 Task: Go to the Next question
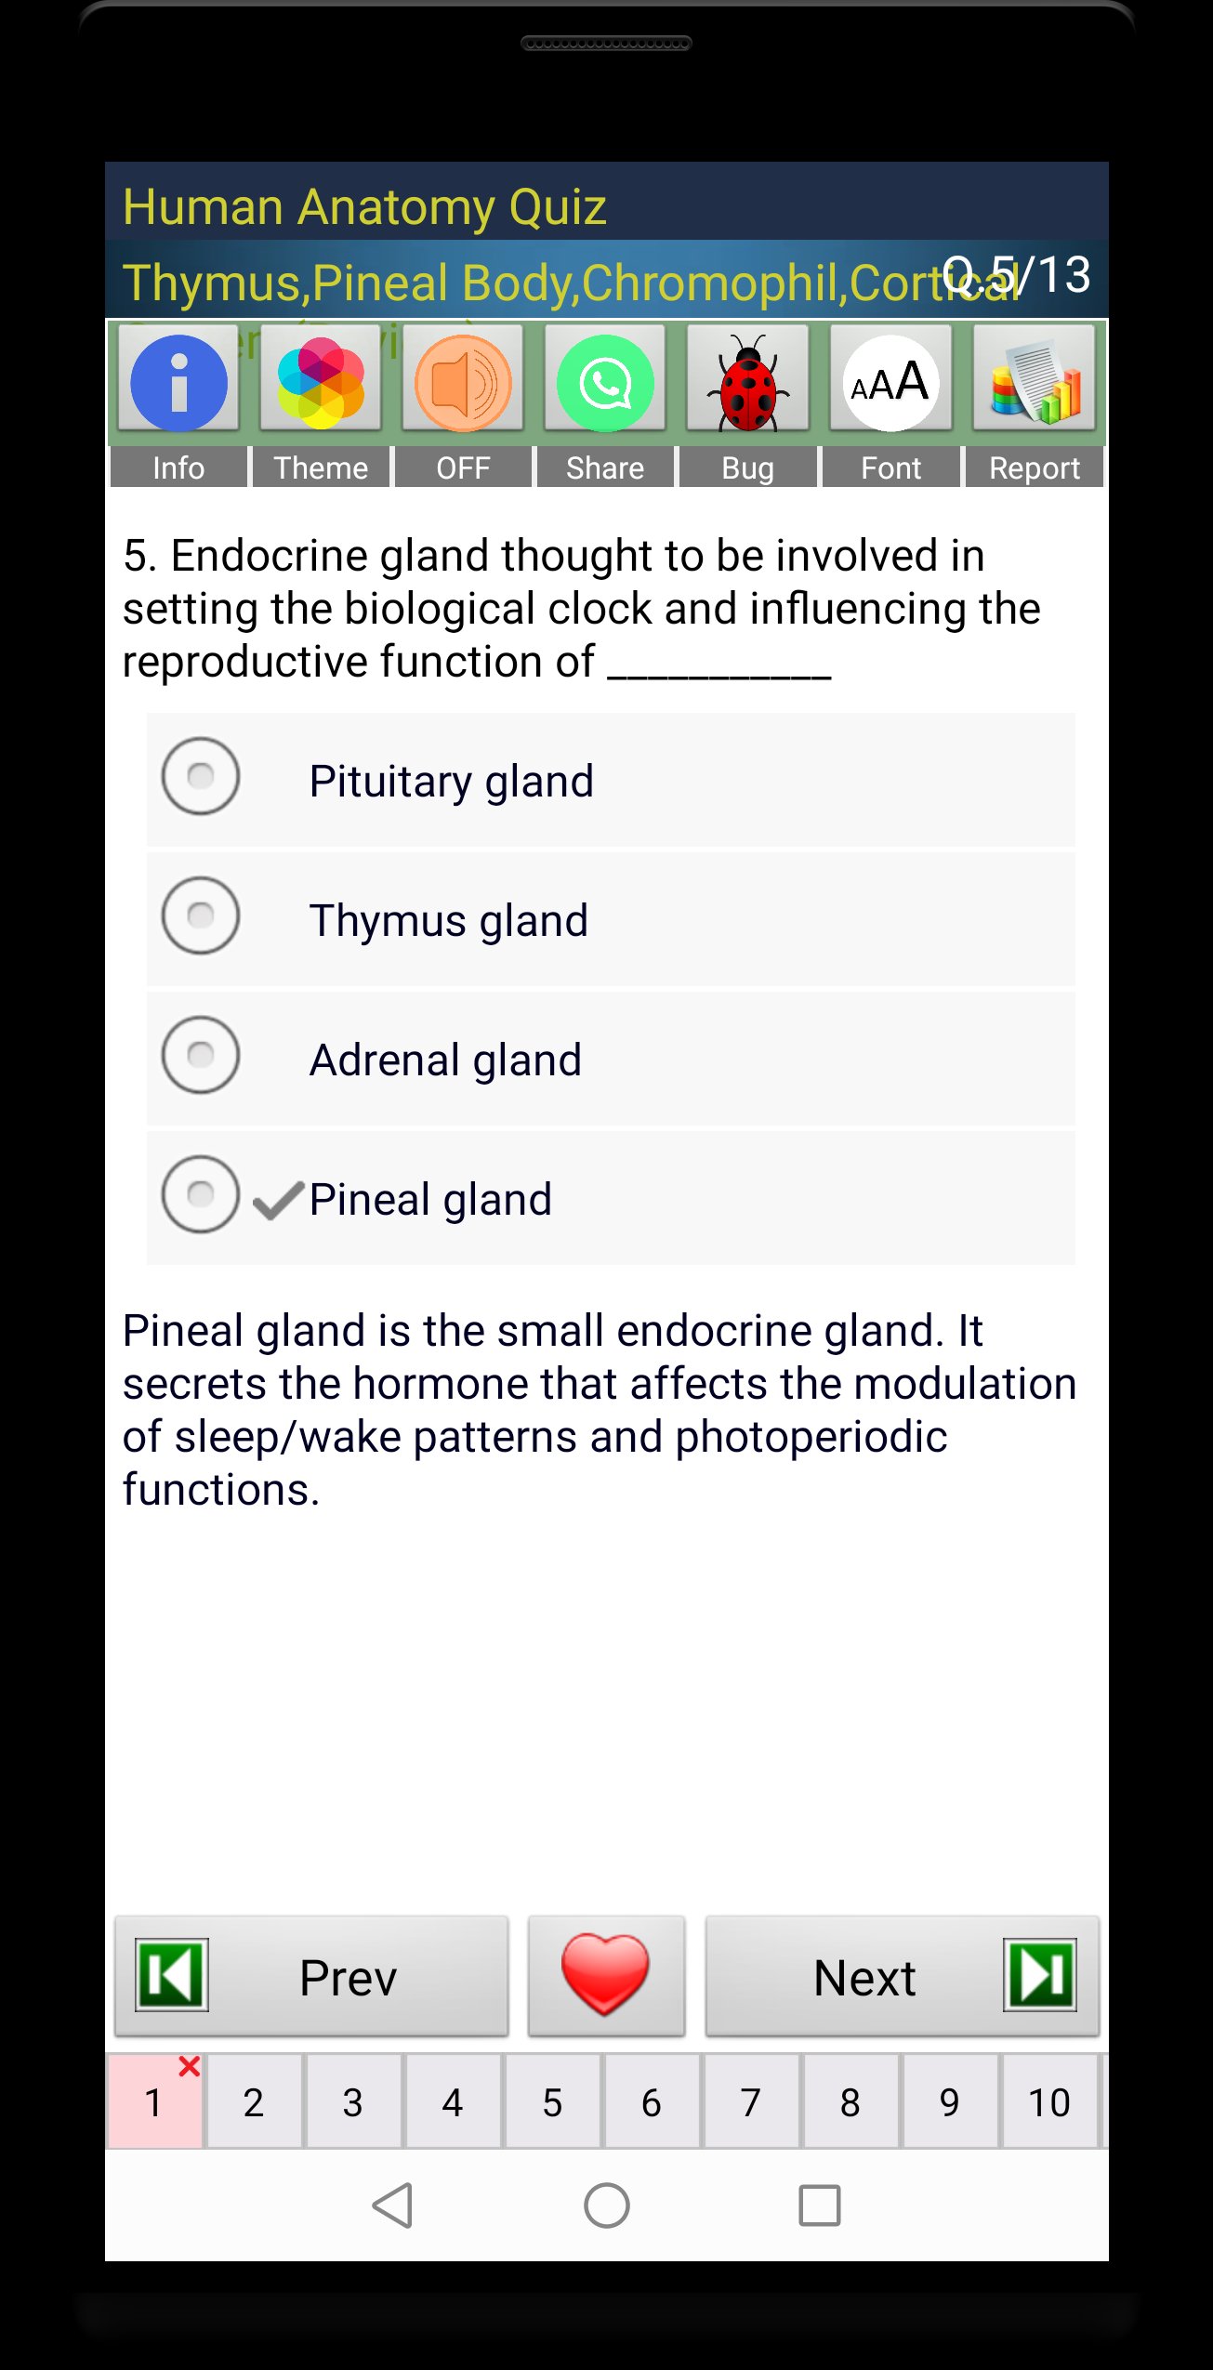[902, 1976]
